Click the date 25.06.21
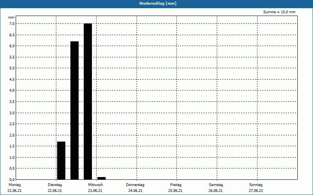 pos(175,191)
